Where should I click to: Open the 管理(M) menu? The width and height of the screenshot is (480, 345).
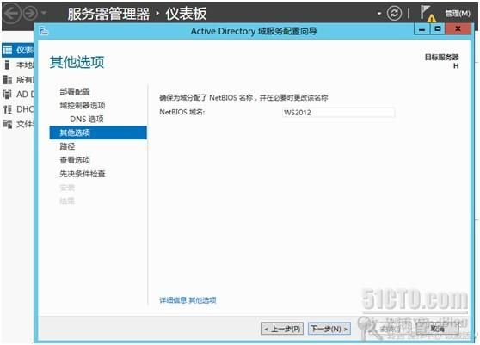click(x=458, y=14)
